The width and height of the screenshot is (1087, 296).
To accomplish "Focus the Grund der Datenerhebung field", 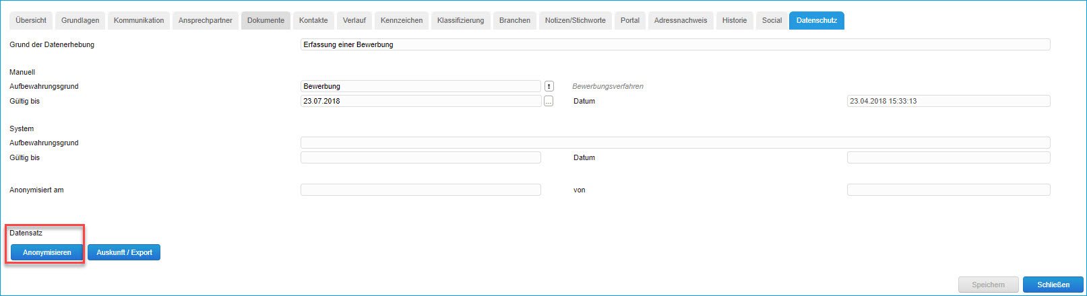I will click(675, 44).
